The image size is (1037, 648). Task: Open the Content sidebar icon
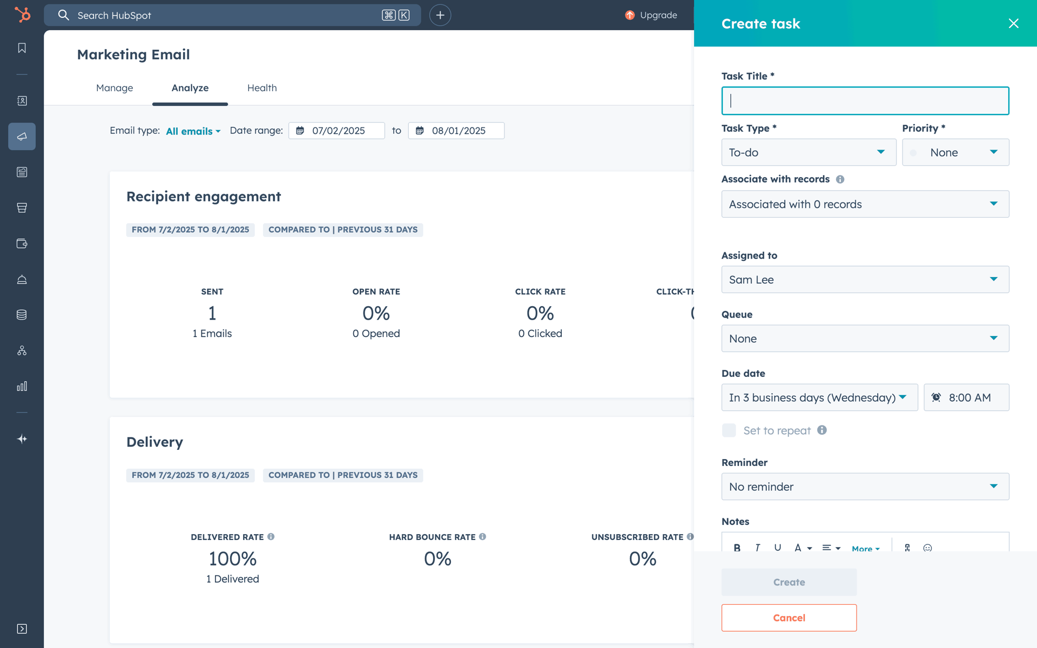(x=22, y=172)
